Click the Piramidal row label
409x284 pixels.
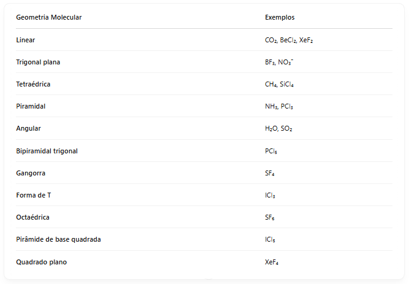click(x=31, y=106)
